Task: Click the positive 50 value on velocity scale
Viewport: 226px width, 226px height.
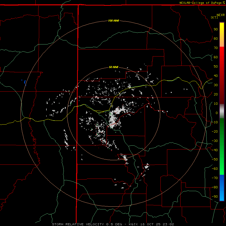Action: click(x=216, y=67)
